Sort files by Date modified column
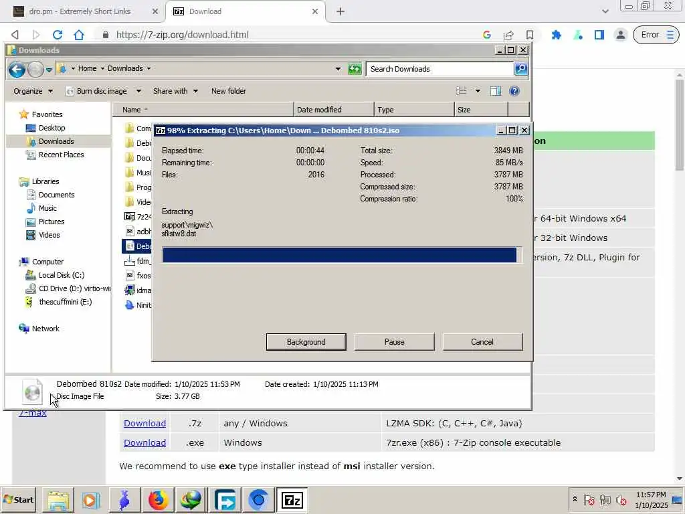 [334, 110]
